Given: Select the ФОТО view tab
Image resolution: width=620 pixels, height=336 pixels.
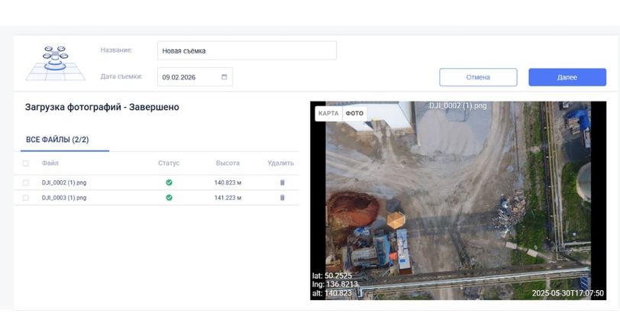Looking at the screenshot, I should pos(354,113).
